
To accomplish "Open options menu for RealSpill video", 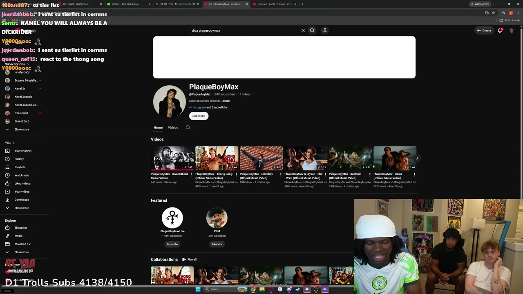I will pyautogui.click(x=370, y=175).
